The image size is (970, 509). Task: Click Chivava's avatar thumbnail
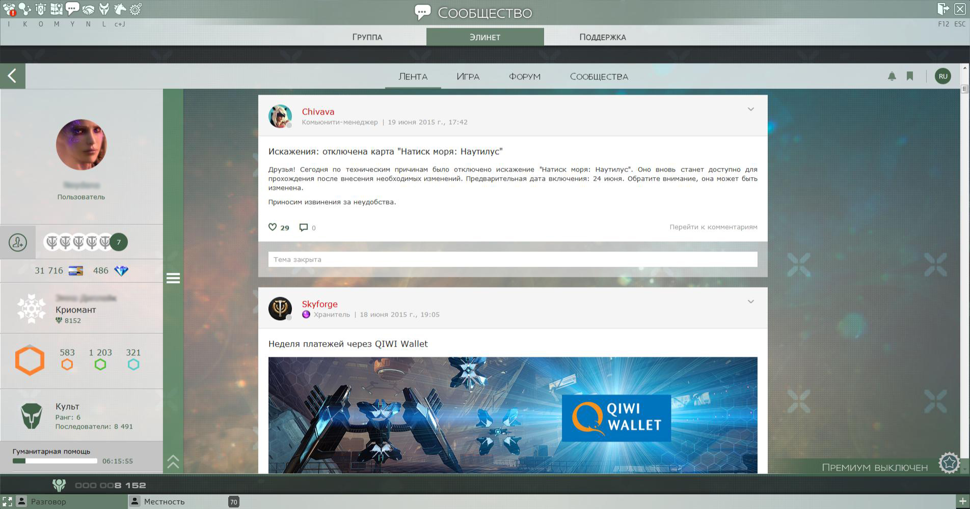[x=280, y=117]
